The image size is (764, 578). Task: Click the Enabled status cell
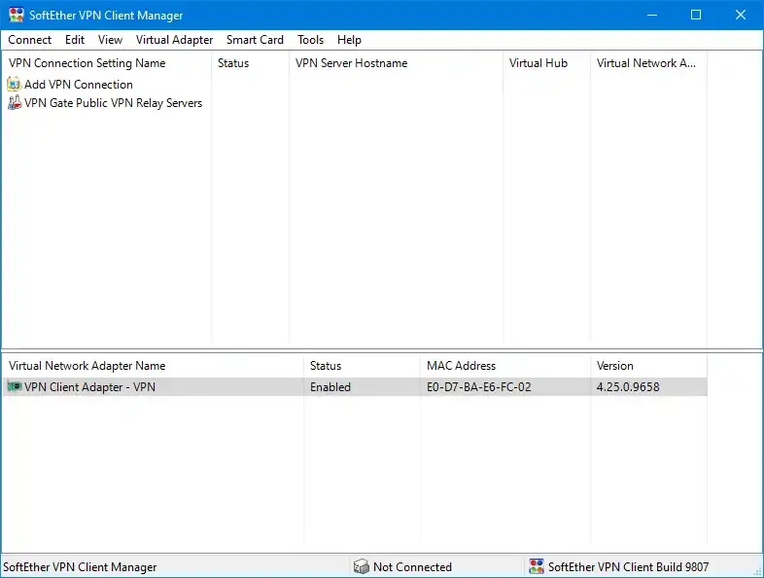click(x=330, y=387)
